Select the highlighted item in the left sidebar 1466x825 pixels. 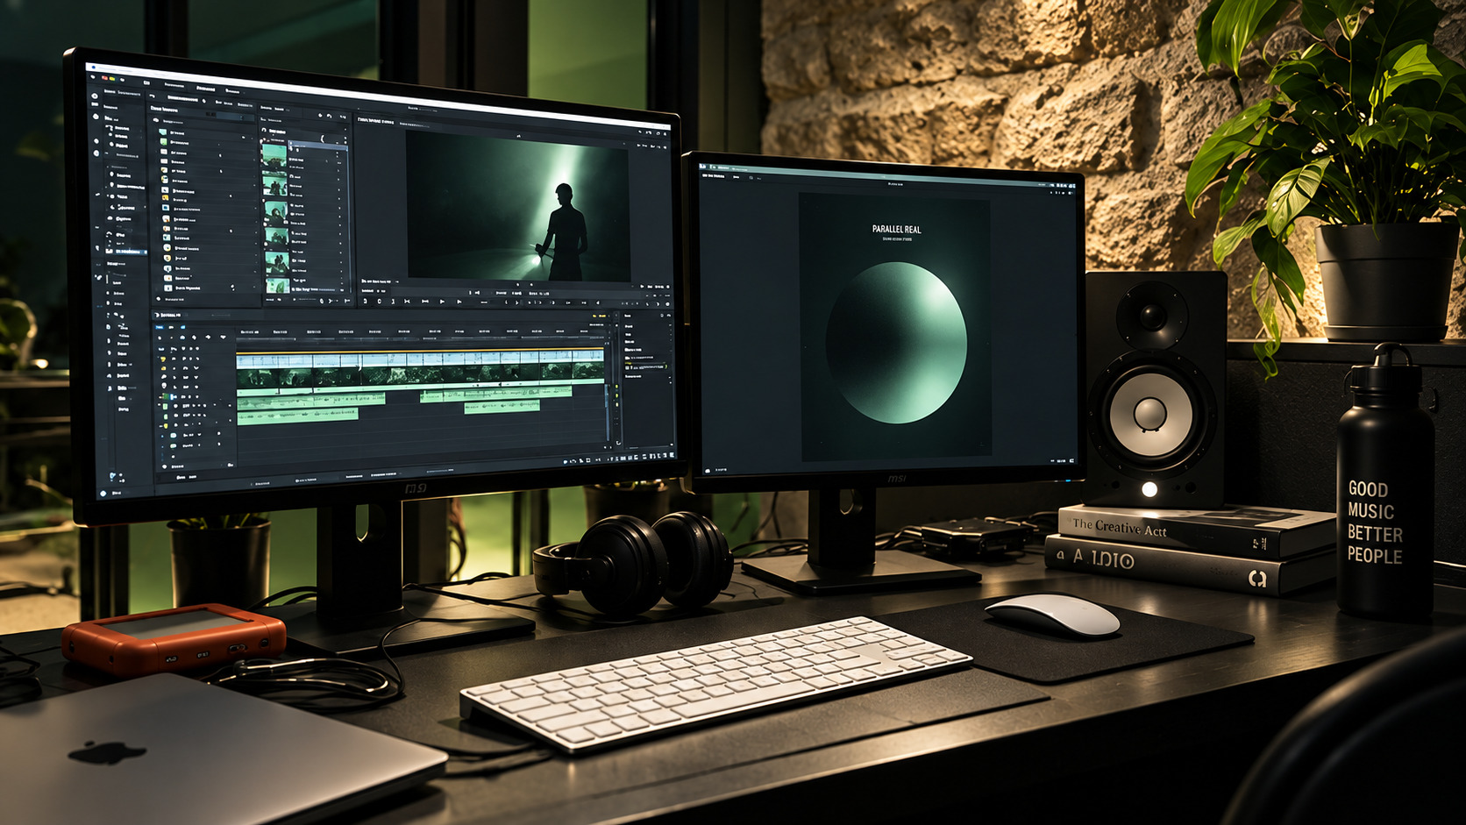click(x=126, y=252)
